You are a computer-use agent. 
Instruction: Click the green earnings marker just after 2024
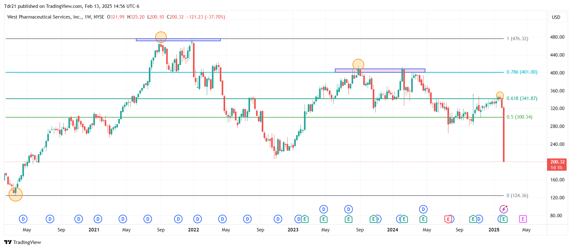(x=404, y=219)
